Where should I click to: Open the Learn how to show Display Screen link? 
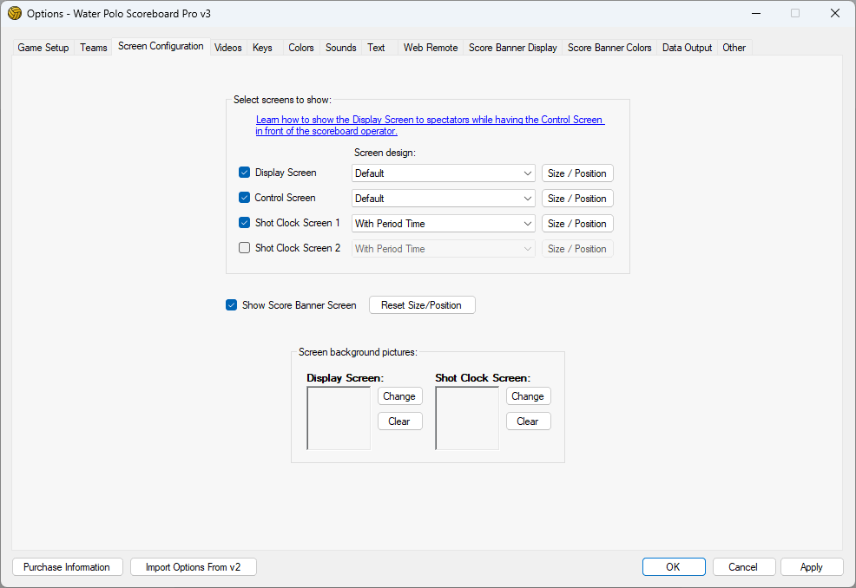click(430, 121)
